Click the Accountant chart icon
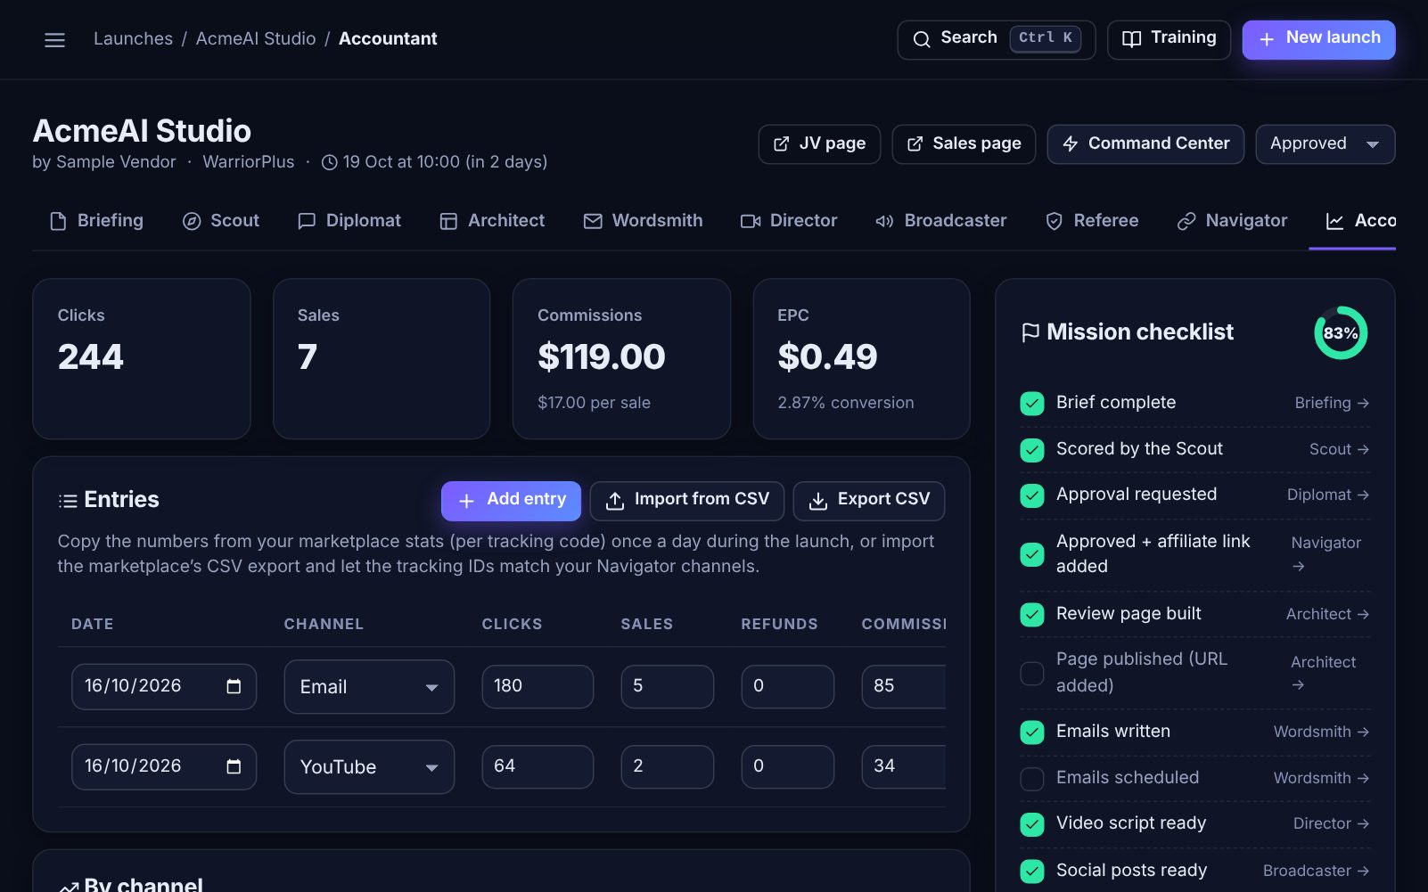 tap(1334, 221)
